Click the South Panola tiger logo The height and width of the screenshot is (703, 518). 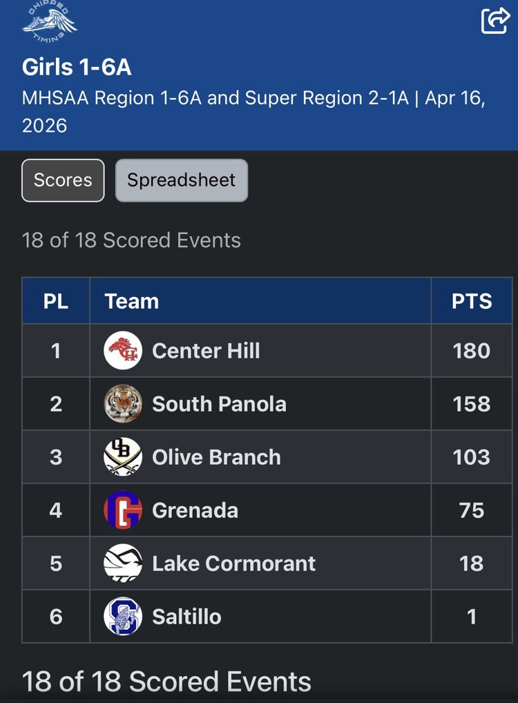tap(123, 404)
